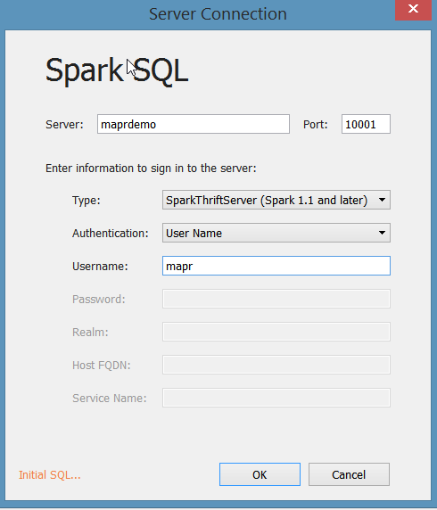
Task: Click the arrow on the Type combo box
Action: [x=382, y=200]
